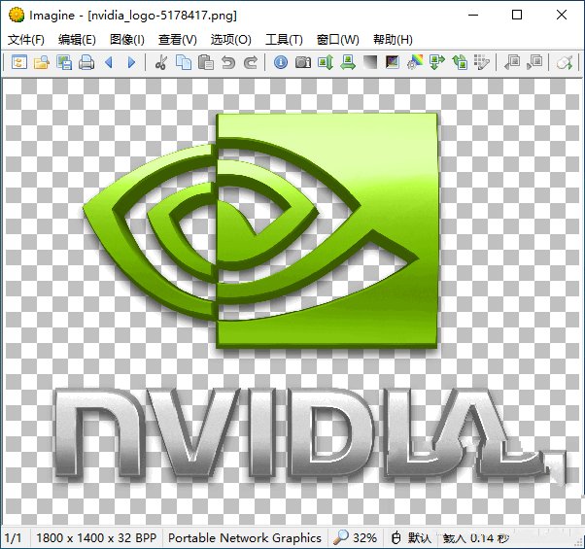The height and width of the screenshot is (549, 585).
Task: Click the Redo arrow icon
Action: pyautogui.click(x=251, y=62)
